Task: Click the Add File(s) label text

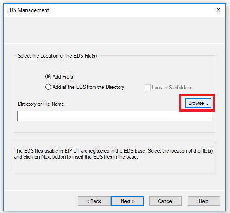Action: (63, 77)
